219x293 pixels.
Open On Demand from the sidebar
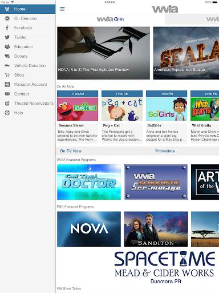click(x=27, y=18)
